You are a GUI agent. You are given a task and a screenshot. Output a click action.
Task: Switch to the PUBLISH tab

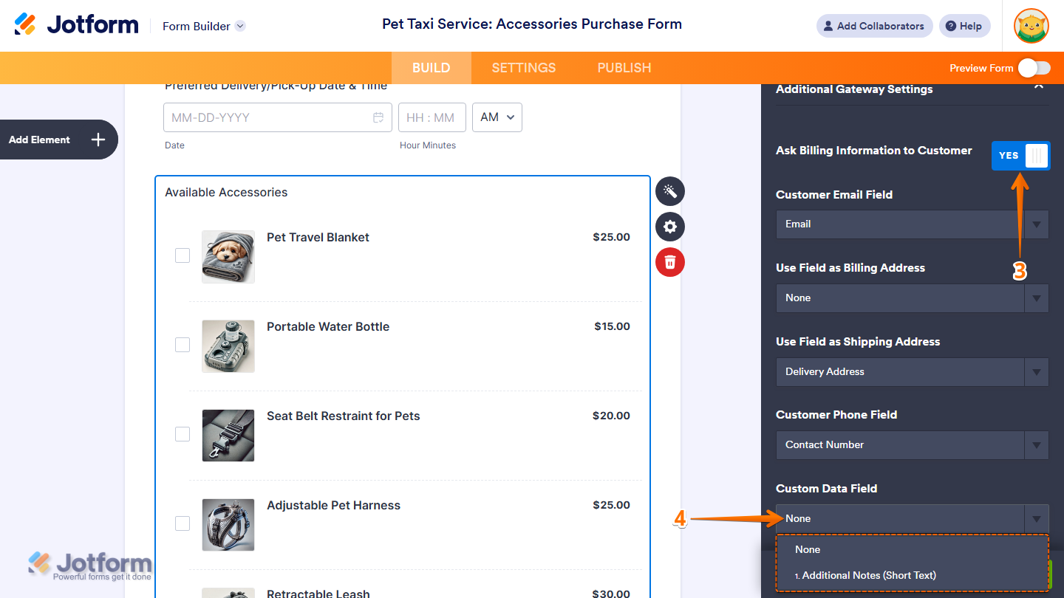pos(624,67)
